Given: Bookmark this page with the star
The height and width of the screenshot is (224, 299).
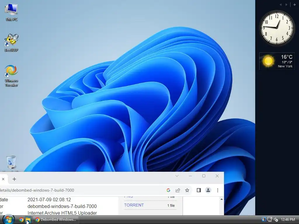Looking at the screenshot, I should coord(187,190).
